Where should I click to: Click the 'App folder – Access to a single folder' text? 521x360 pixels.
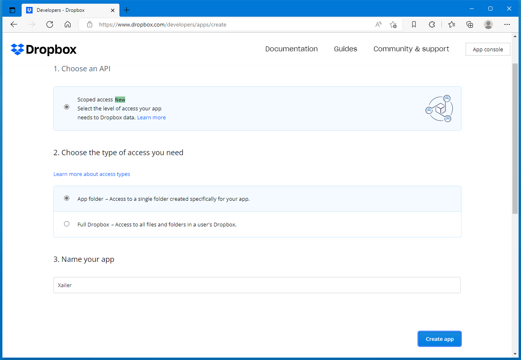(163, 199)
